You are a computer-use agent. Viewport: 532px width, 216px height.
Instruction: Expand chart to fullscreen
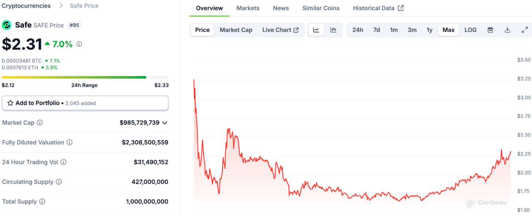pos(524,30)
